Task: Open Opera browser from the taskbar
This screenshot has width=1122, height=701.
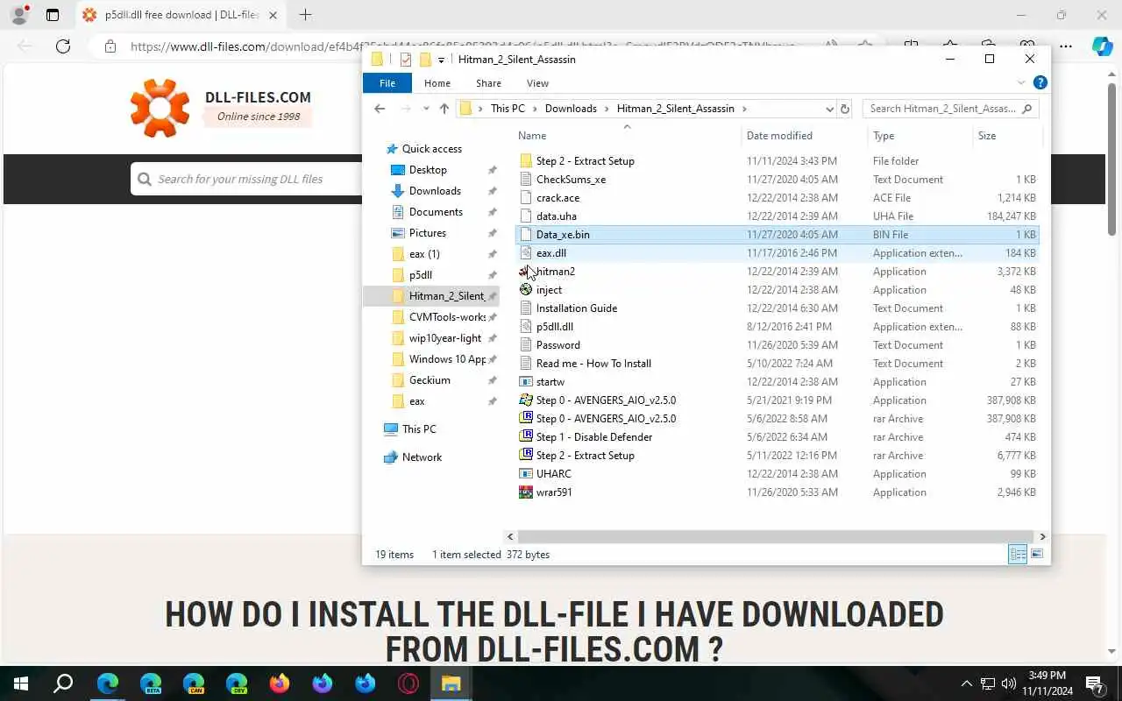Action: [408, 683]
